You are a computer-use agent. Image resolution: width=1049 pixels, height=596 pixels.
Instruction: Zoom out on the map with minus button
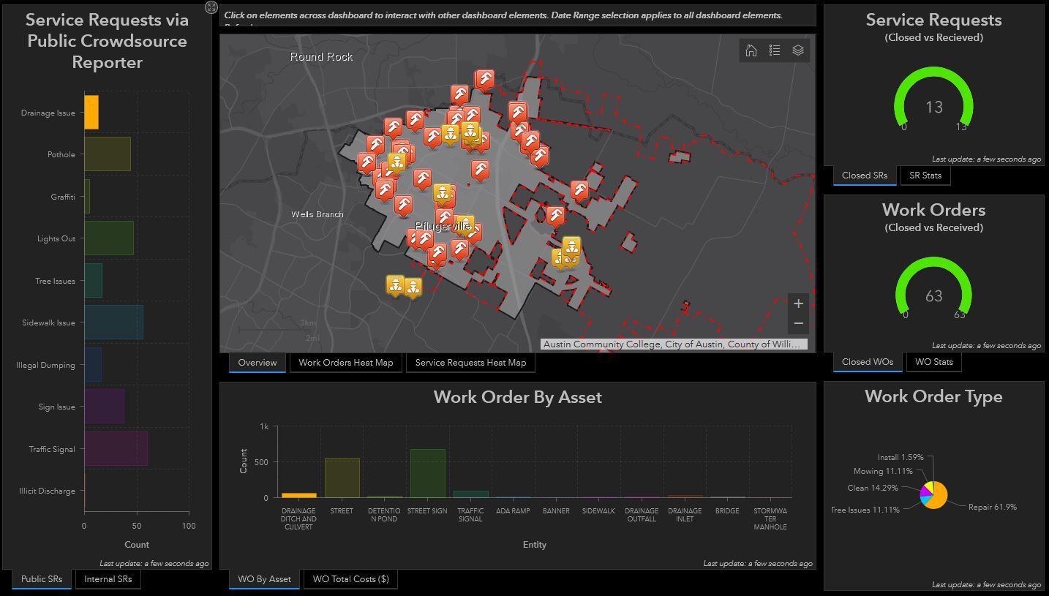[798, 323]
